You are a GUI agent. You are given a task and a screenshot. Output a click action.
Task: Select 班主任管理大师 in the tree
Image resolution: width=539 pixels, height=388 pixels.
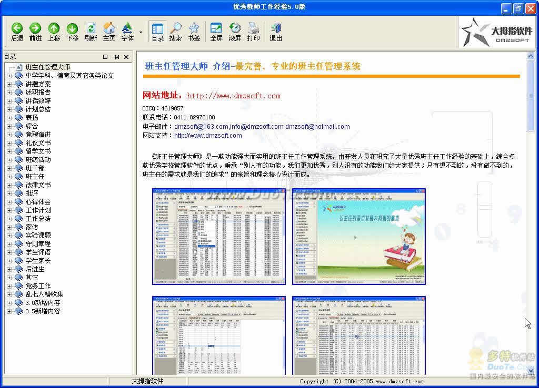tap(47, 67)
